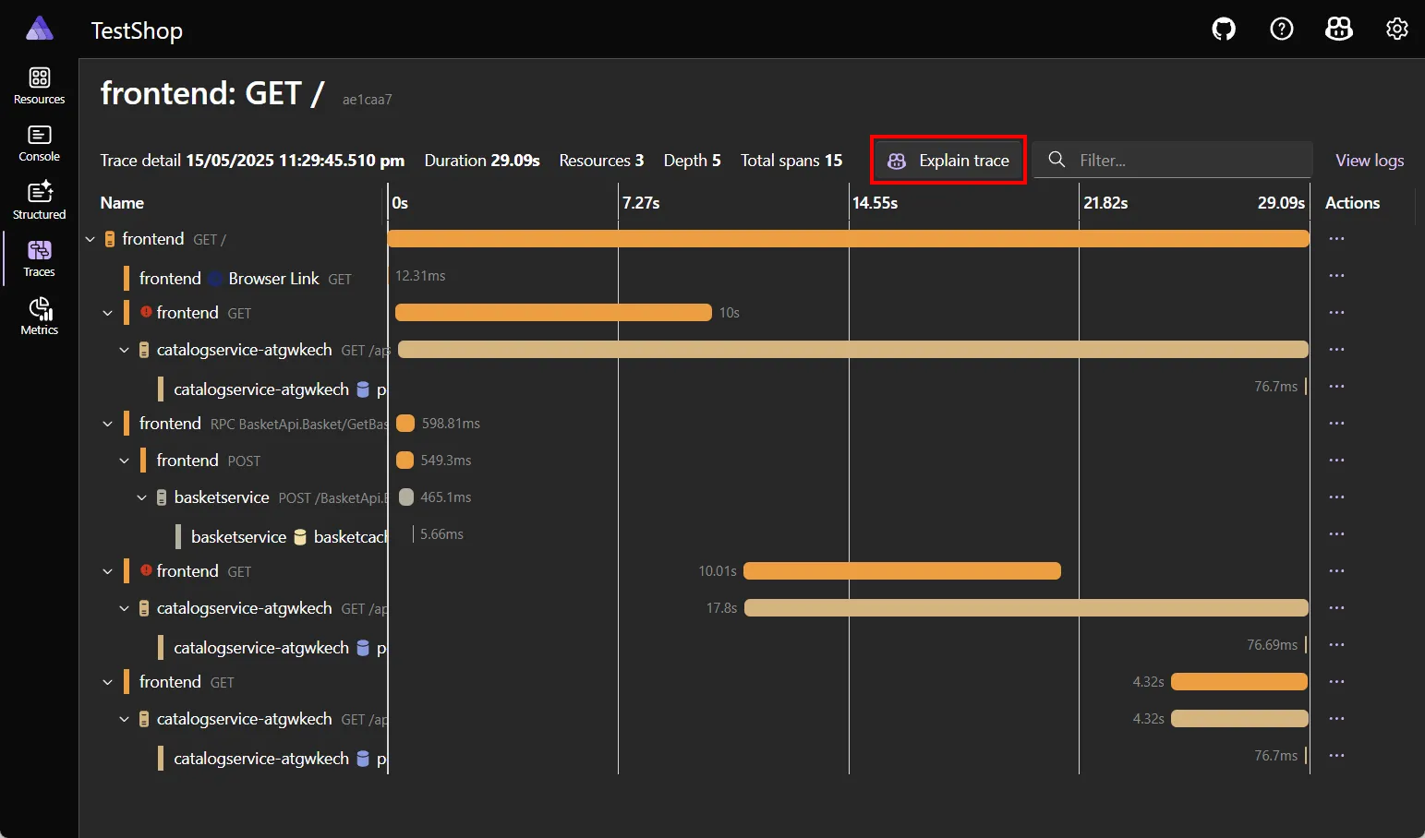Open View logs for this trace
This screenshot has width=1425, height=838.
pyautogui.click(x=1370, y=160)
